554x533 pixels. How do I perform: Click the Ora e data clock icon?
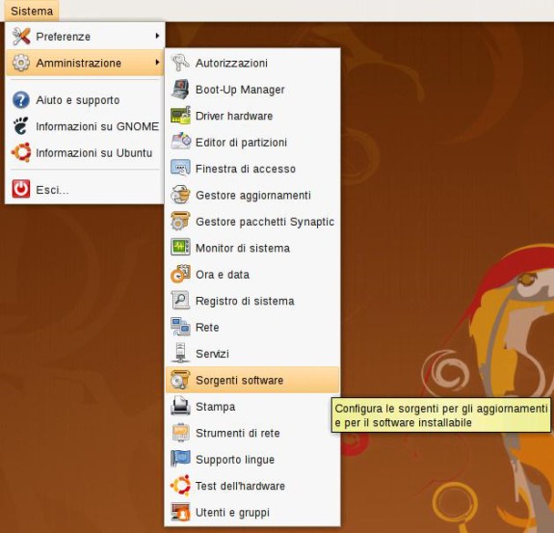coord(180,275)
